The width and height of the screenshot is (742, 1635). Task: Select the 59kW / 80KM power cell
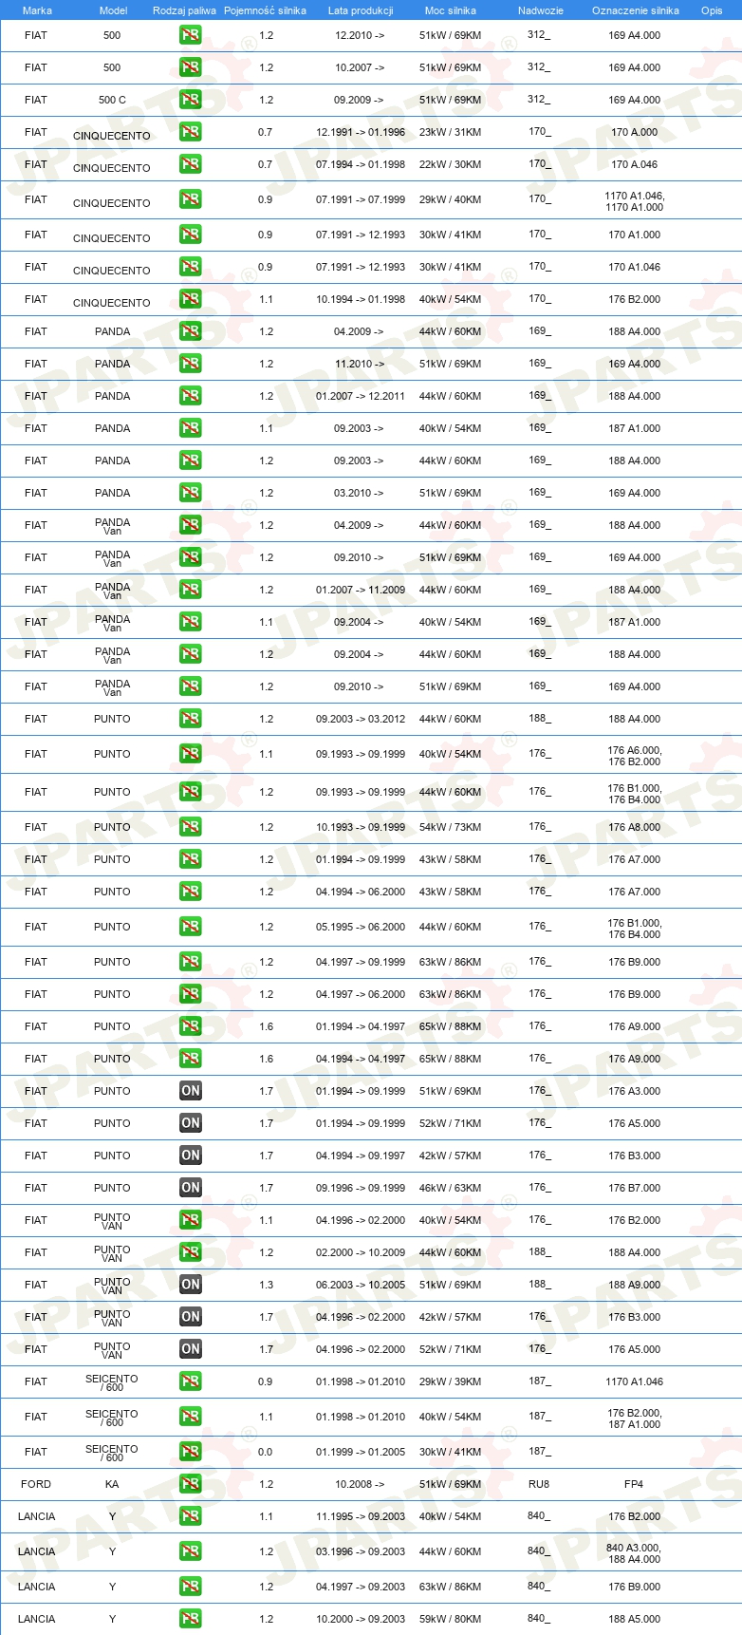(x=451, y=1619)
